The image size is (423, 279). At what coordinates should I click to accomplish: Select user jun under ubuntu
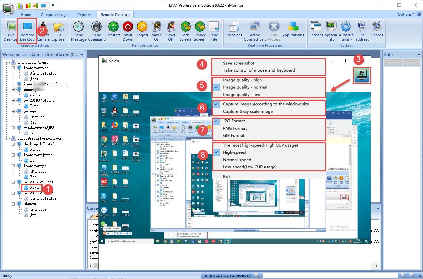(33, 215)
